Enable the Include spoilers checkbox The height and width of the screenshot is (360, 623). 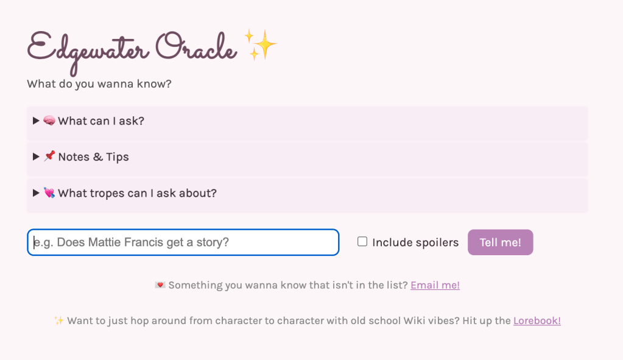click(362, 242)
